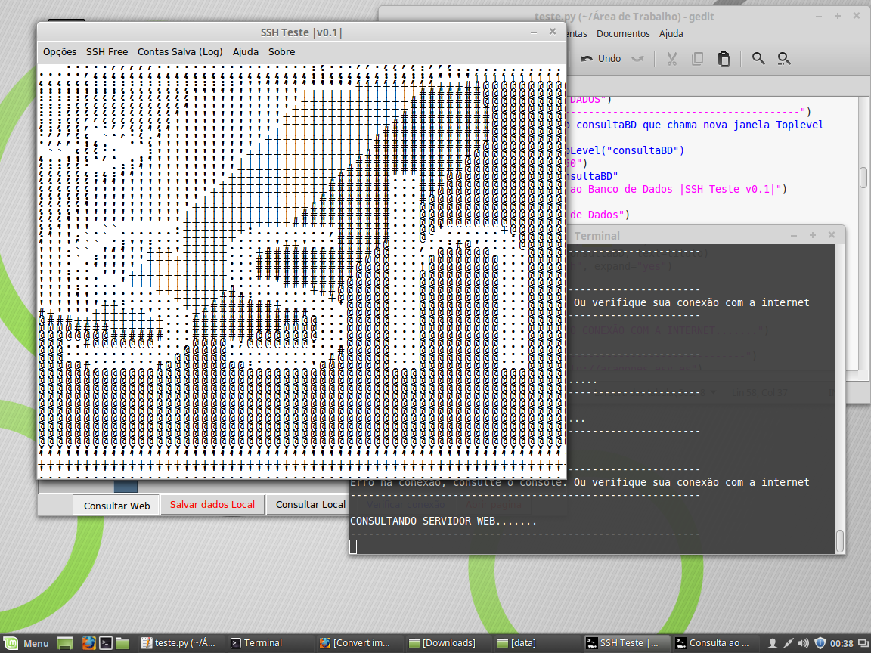871x653 pixels.
Task: Click the volume speaker icon in system tray
Action: pos(804,643)
